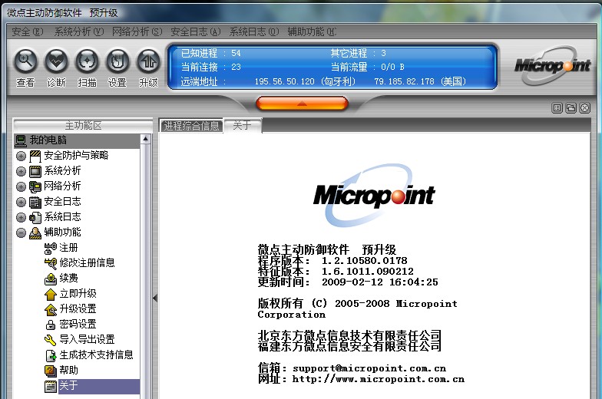The width and height of the screenshot is (602, 399).
Task: Click the 密码设置 lock icon
Action: pyautogui.click(x=51, y=325)
